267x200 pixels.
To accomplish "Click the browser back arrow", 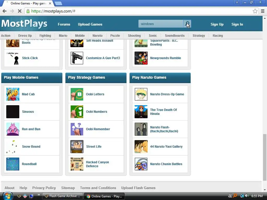I will [5, 11].
